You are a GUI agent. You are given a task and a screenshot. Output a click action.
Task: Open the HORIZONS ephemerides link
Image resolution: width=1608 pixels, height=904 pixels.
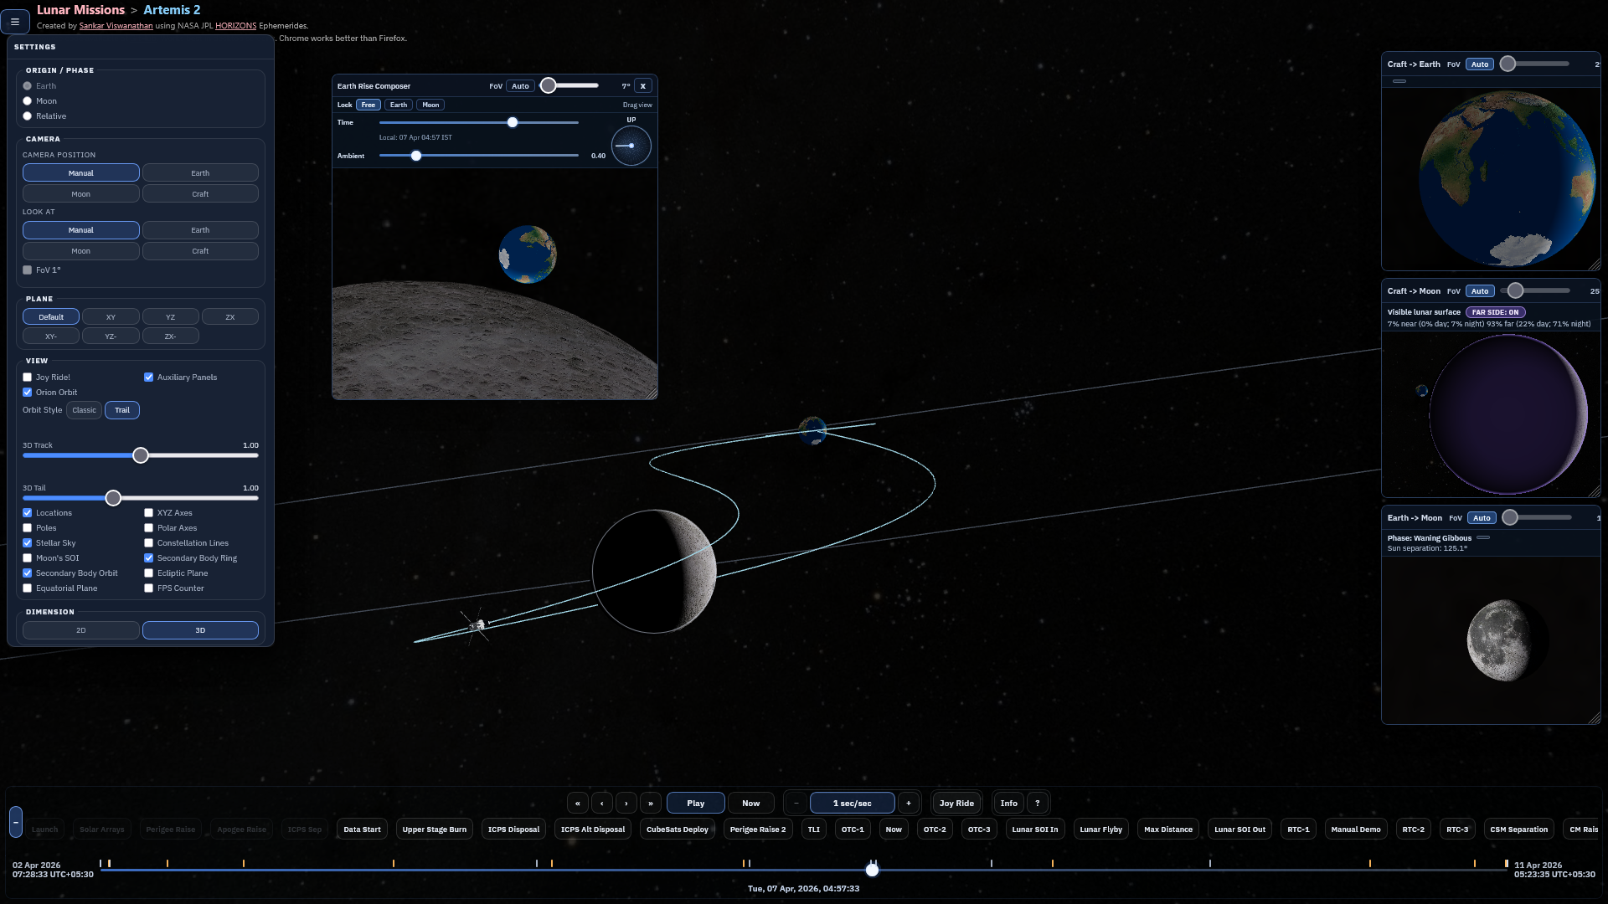tap(234, 25)
